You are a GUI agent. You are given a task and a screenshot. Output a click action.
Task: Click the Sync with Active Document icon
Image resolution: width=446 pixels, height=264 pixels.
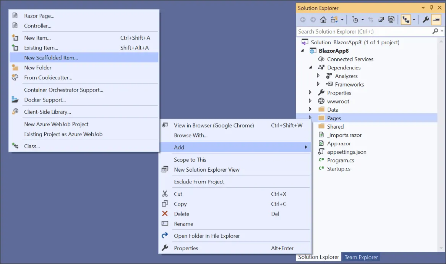coord(371,19)
